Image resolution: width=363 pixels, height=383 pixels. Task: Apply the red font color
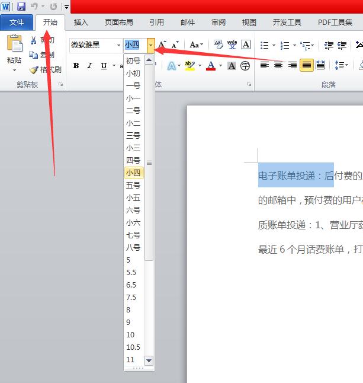[211, 66]
